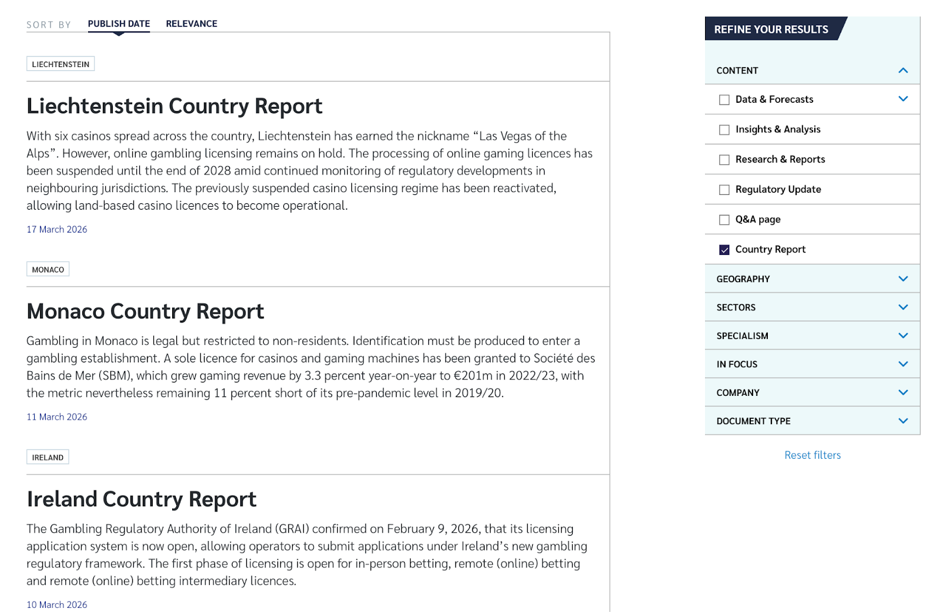The width and height of the screenshot is (940, 612).
Task: Click the 11 March 2026 date
Action: point(57,417)
